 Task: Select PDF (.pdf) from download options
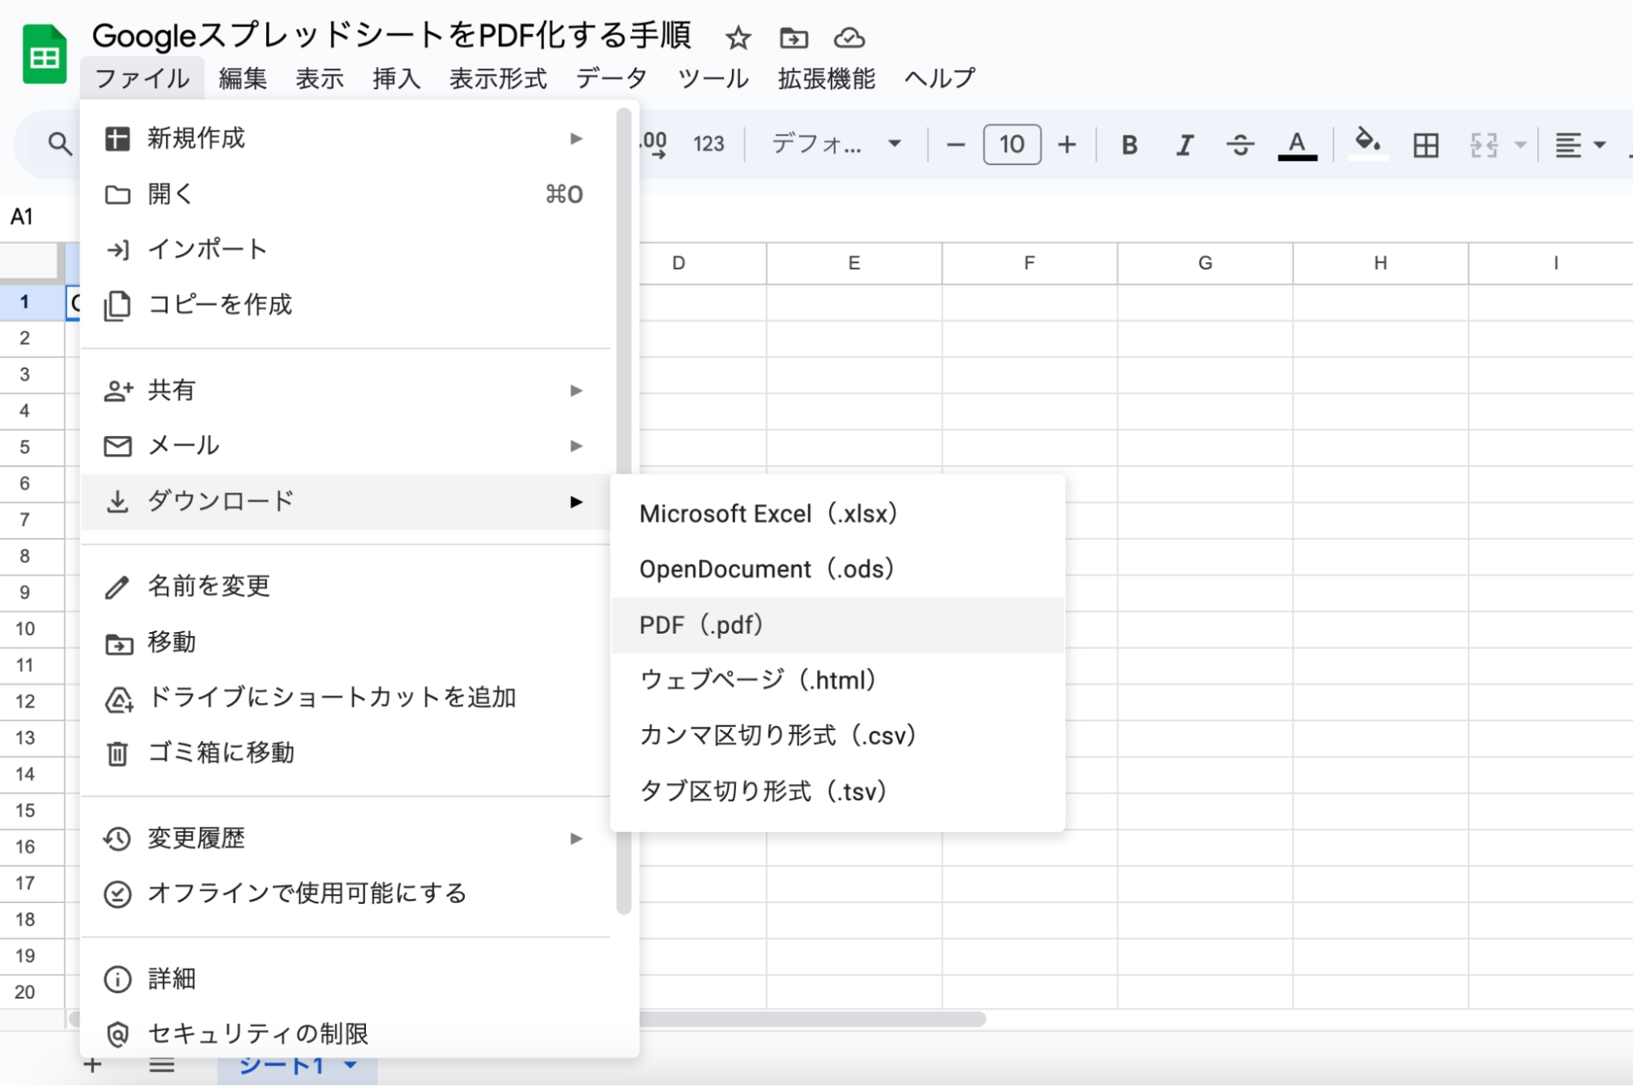701,625
